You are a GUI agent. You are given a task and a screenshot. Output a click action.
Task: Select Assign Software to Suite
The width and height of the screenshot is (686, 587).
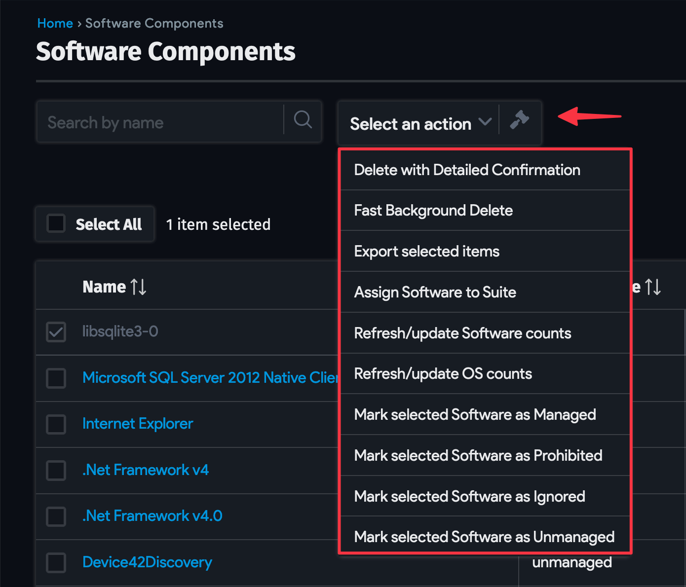click(435, 292)
